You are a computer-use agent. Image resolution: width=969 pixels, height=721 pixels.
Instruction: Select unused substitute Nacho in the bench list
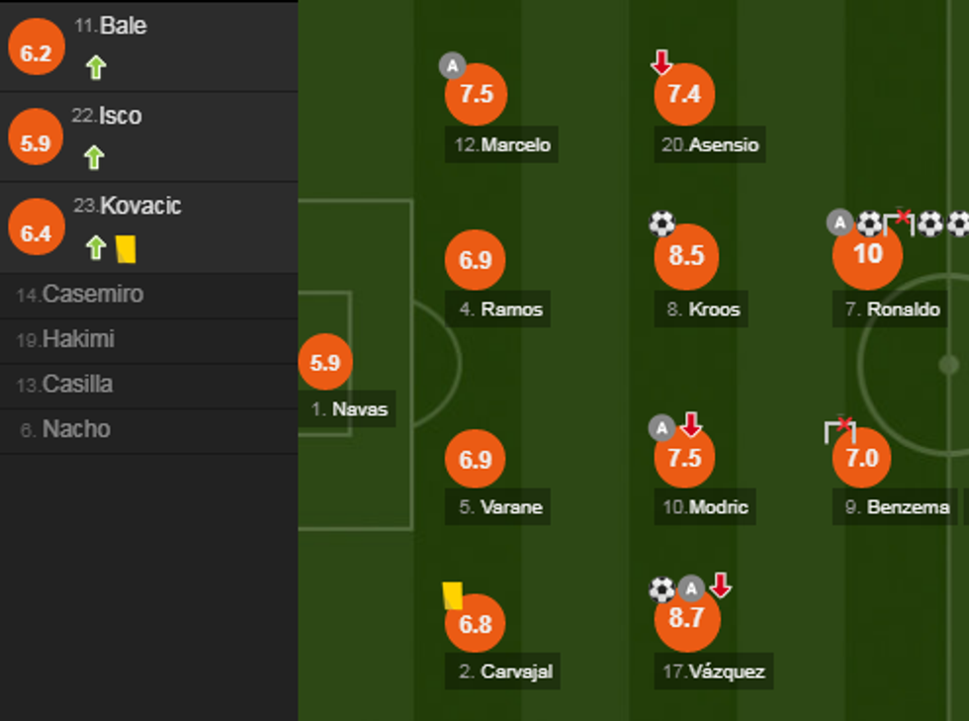pos(65,429)
